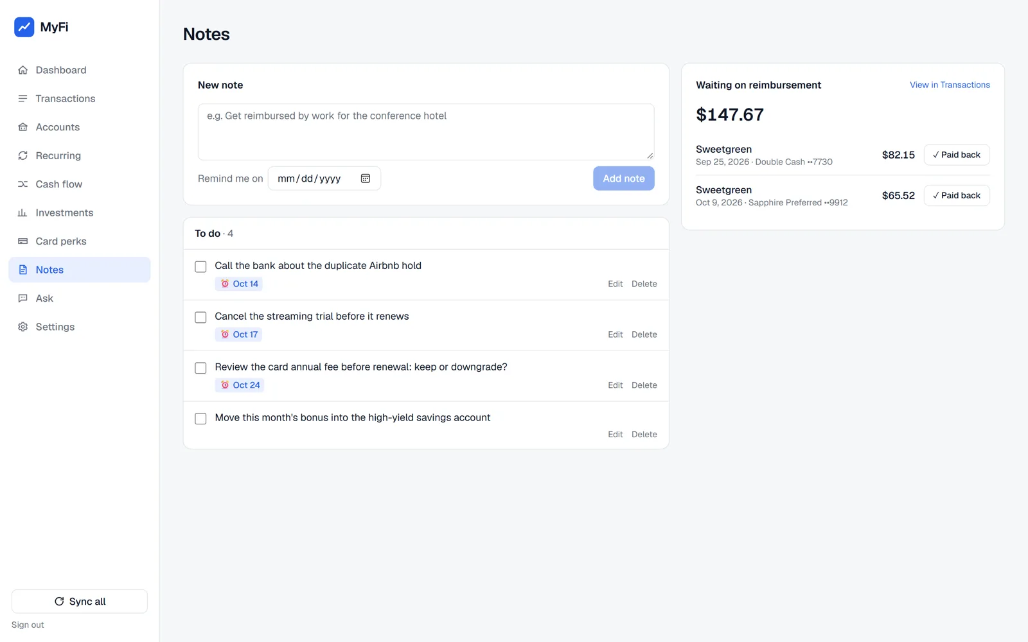Screen dimensions: 1028x642
Task: Open View in Transactions link
Action: click(950, 85)
